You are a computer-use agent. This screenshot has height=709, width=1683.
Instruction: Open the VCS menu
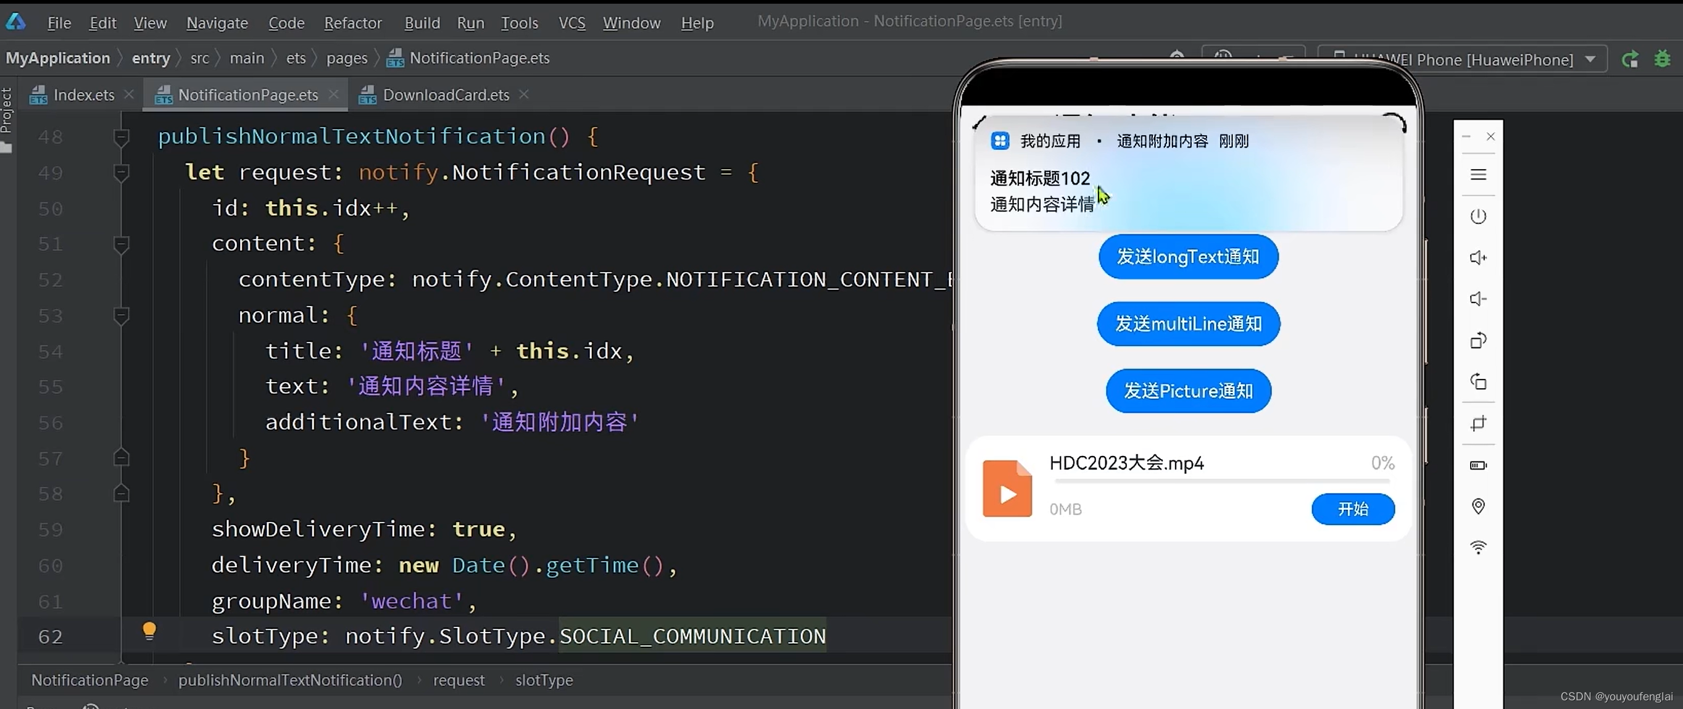click(x=571, y=23)
